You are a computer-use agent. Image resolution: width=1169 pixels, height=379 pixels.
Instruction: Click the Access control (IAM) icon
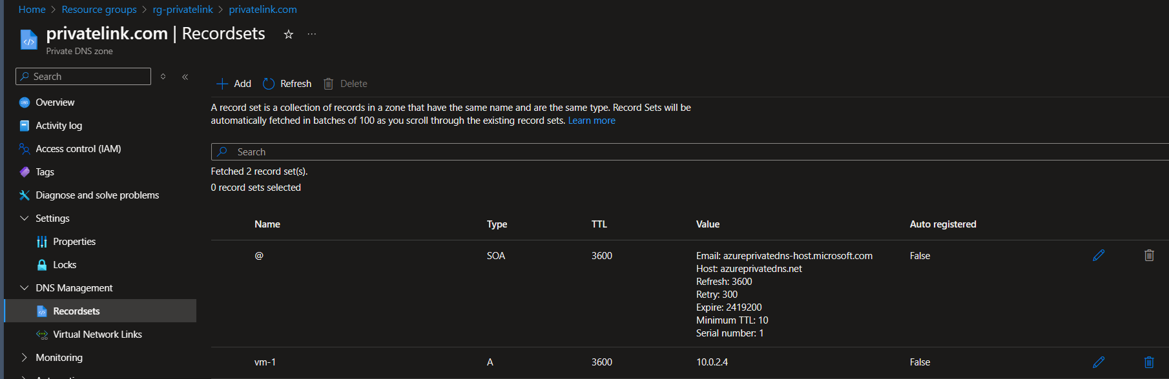[x=25, y=149]
